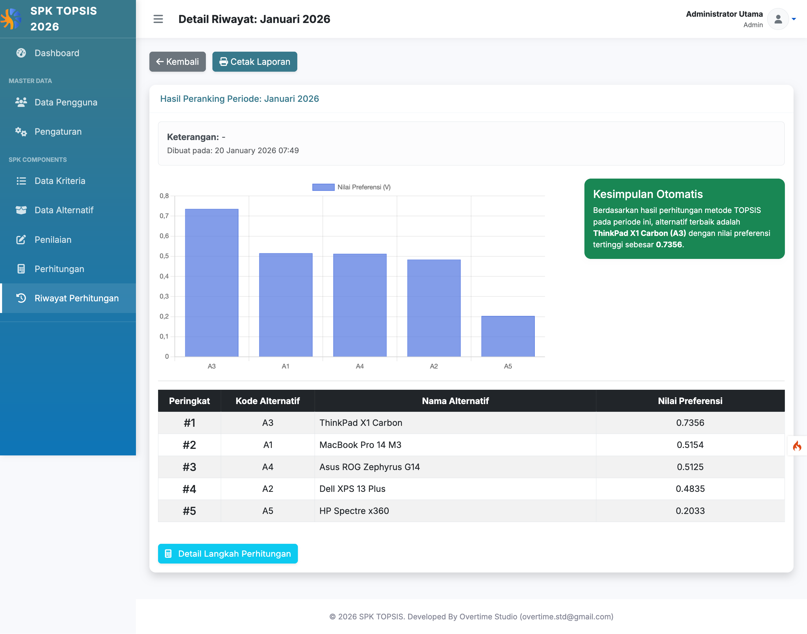Image resolution: width=807 pixels, height=634 pixels.
Task: Click Dell XPS 13 Plus cell
Action: (455, 489)
